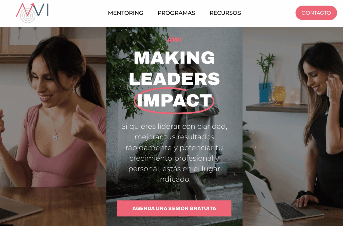Click the pendant necklace on the woman in pink

point(55,137)
